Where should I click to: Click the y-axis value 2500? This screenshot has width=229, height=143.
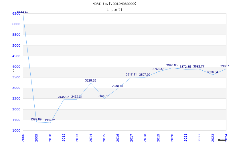[16, 98]
